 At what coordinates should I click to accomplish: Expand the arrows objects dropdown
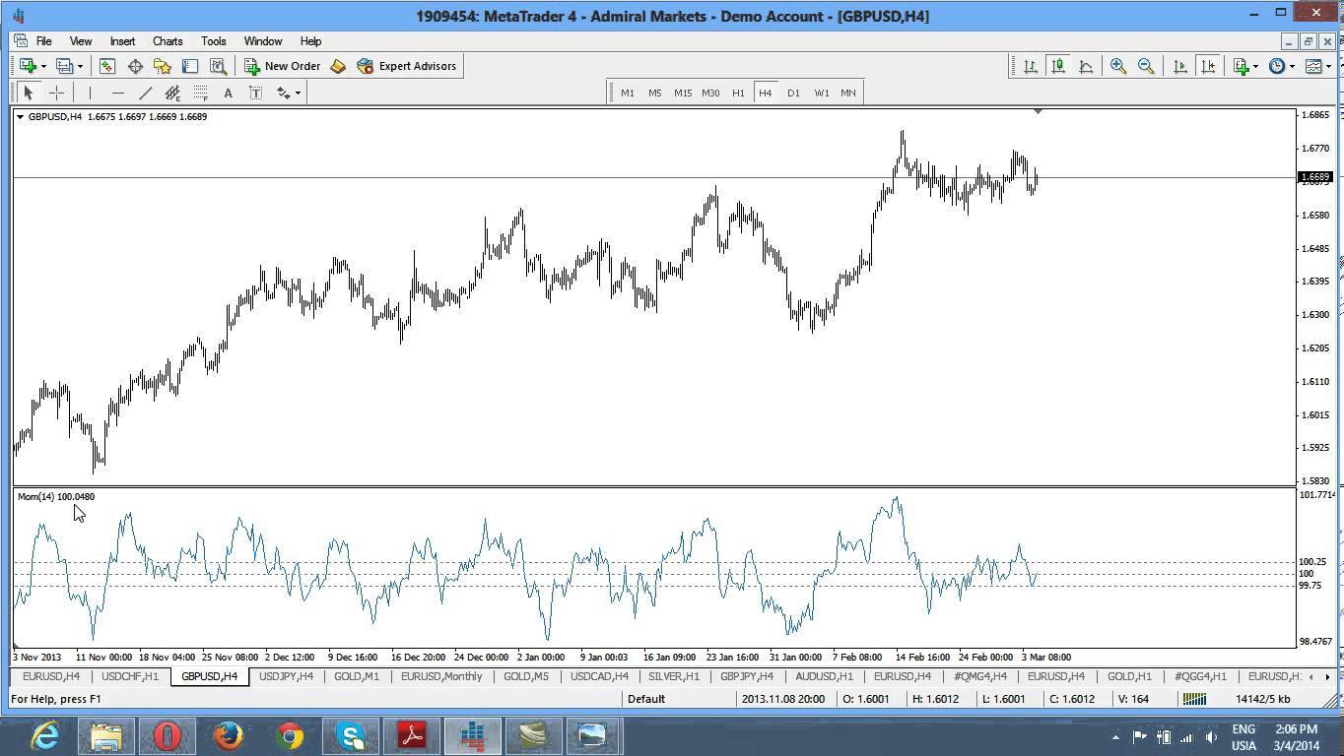click(298, 93)
